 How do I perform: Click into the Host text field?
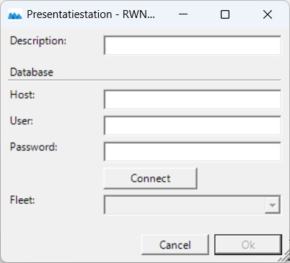click(x=193, y=99)
